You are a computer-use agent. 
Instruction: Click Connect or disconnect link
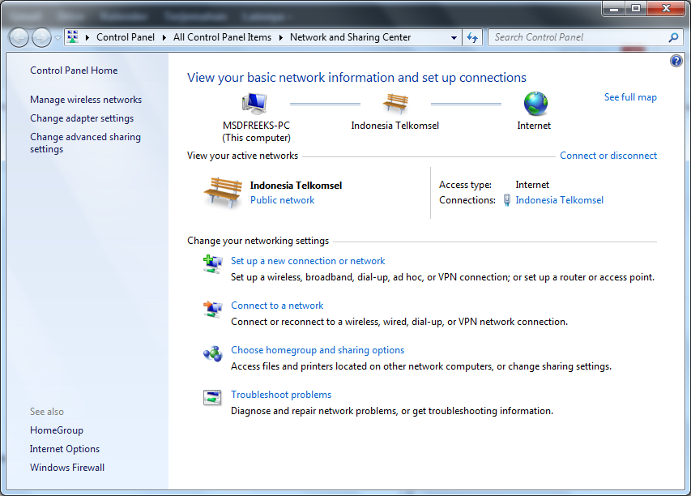pos(608,156)
